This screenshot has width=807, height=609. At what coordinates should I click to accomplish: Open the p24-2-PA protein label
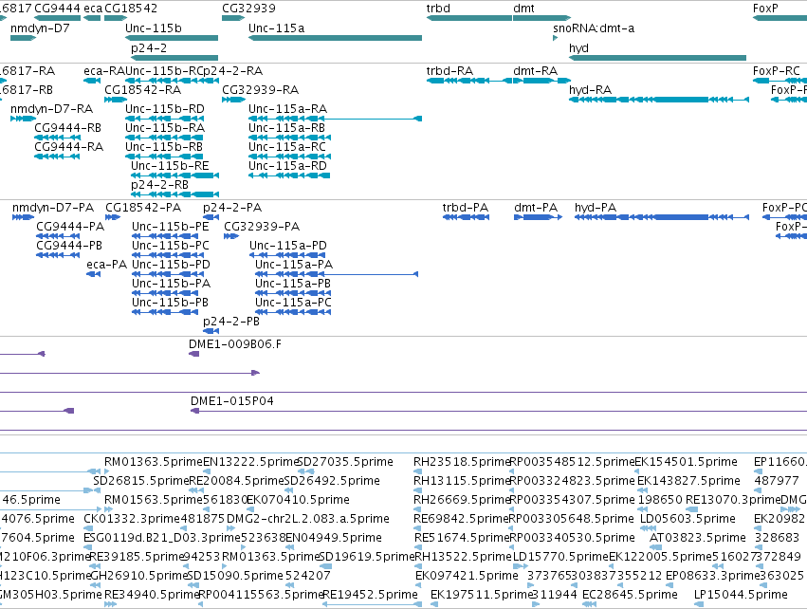tap(232, 208)
